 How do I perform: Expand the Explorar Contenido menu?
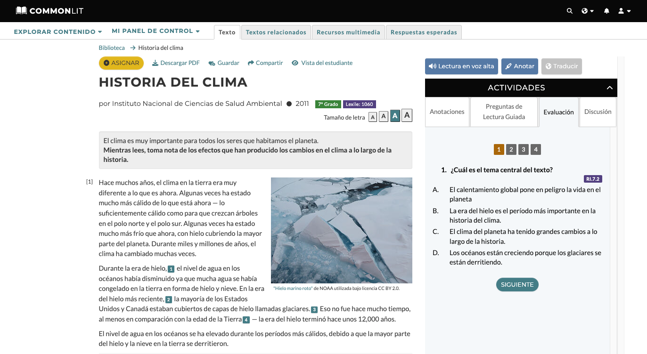58,32
